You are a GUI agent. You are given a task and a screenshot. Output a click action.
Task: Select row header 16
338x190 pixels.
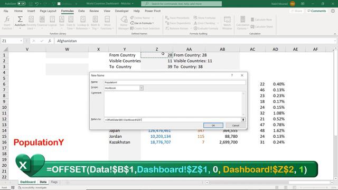pyautogui.click(x=4, y=142)
